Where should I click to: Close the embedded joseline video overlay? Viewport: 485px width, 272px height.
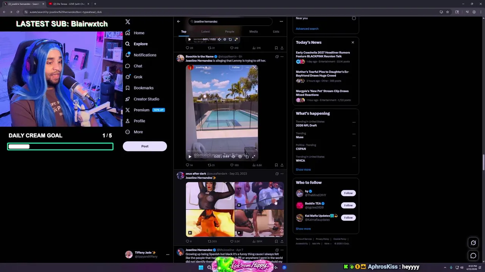(255, 68)
